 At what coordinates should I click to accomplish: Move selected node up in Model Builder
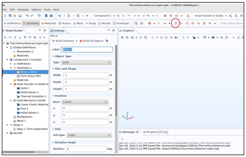point(15,38)
